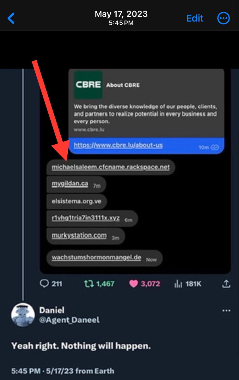The width and height of the screenshot is (239, 380).
Task: Tap the Edit button
Action: coord(195,18)
